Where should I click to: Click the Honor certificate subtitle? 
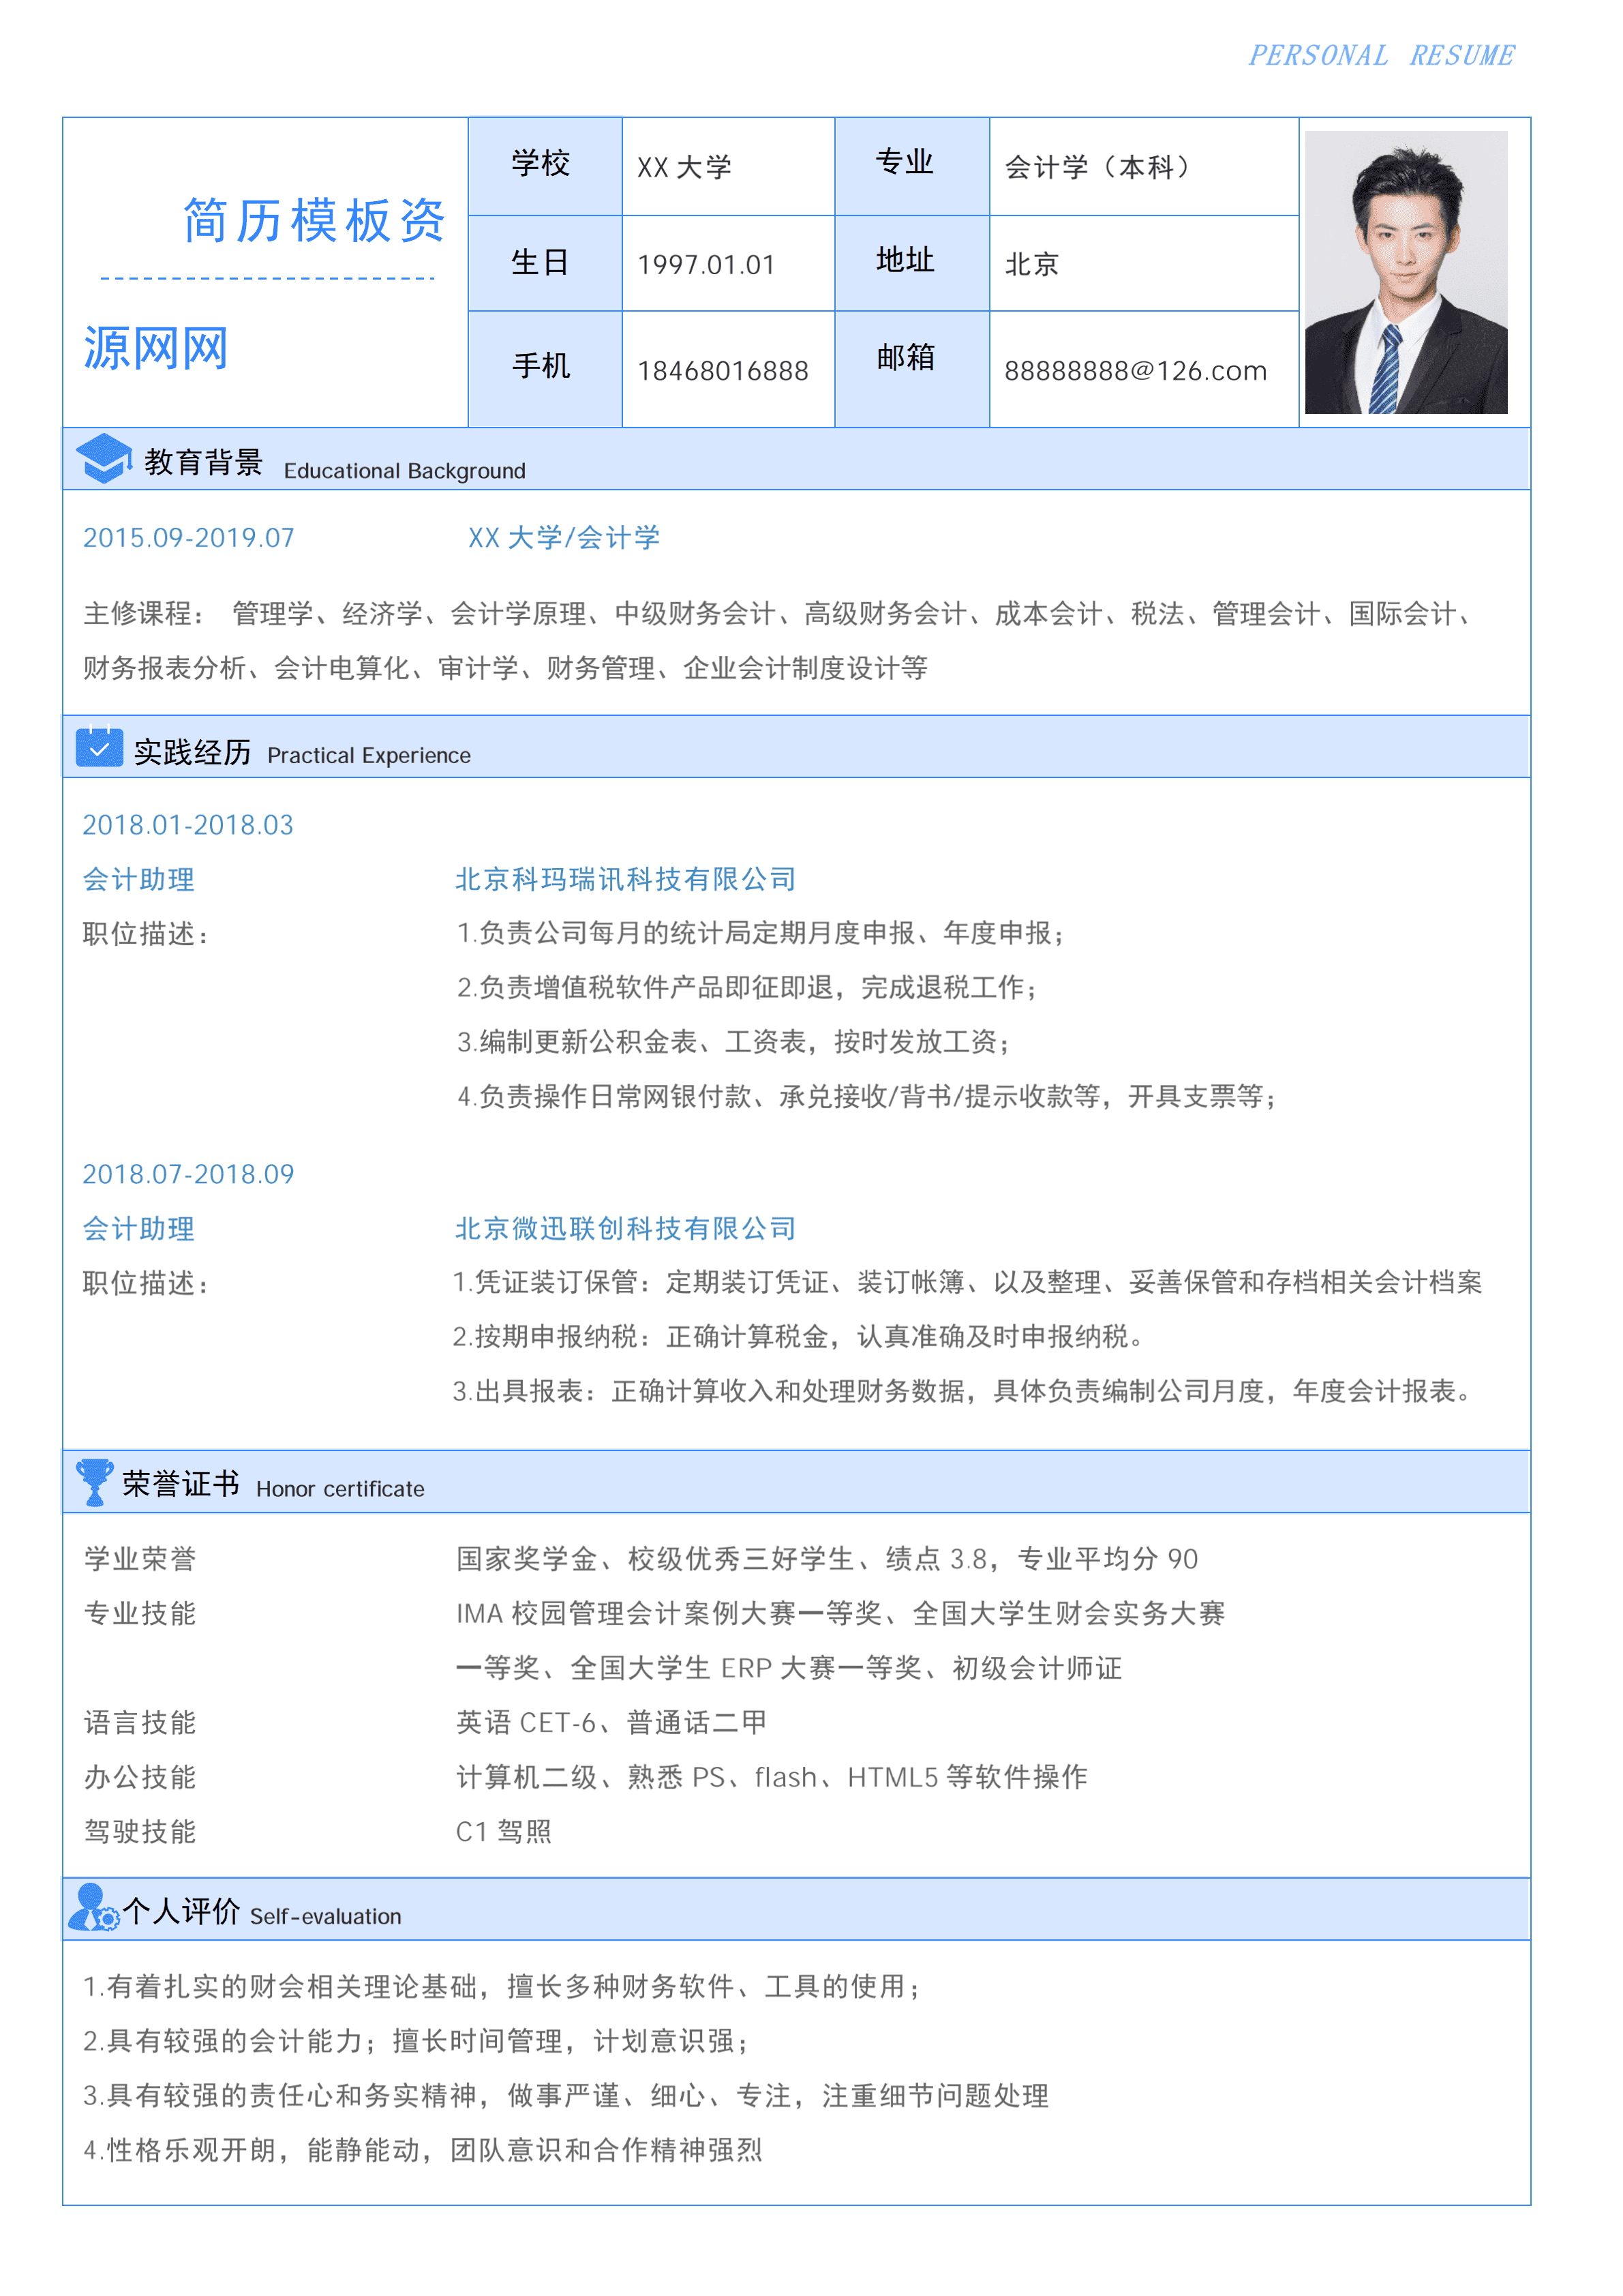(x=339, y=1489)
